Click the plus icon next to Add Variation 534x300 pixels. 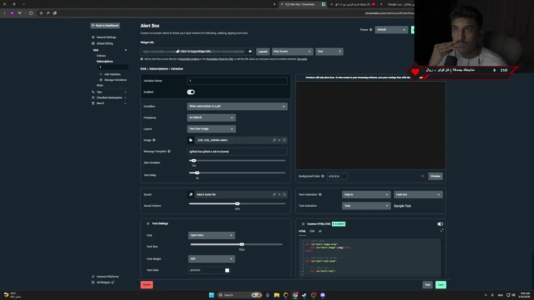pyautogui.click(x=101, y=74)
